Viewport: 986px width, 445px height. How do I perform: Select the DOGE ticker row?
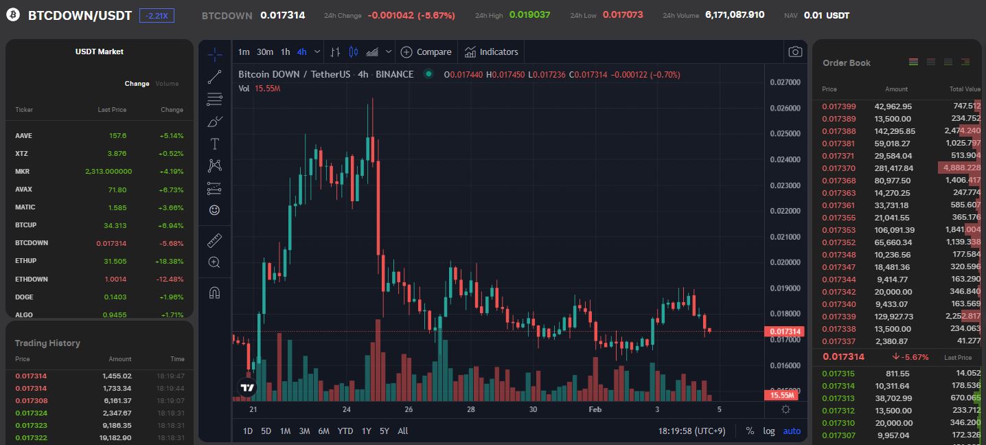(99, 297)
